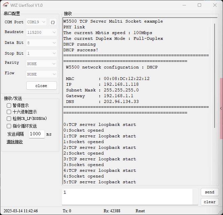
Task: Click the close serial port button
Action: [x=41, y=86]
